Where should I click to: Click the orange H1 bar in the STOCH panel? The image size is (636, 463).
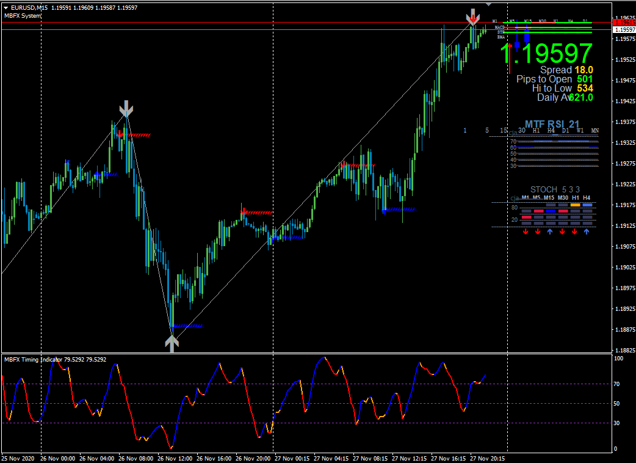pos(575,205)
